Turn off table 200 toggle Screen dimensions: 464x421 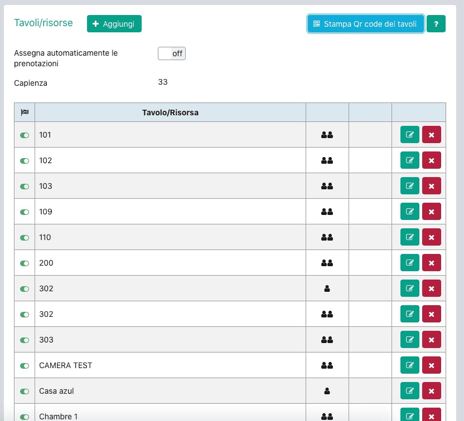point(25,263)
